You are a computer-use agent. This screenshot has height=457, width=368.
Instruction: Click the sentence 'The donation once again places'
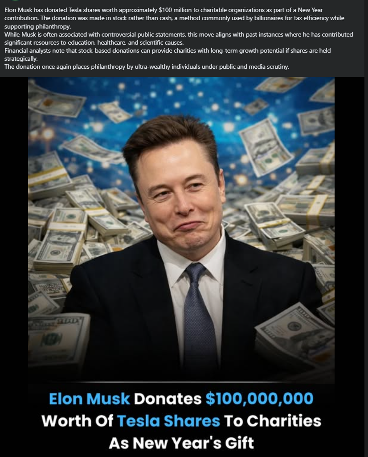(147, 67)
